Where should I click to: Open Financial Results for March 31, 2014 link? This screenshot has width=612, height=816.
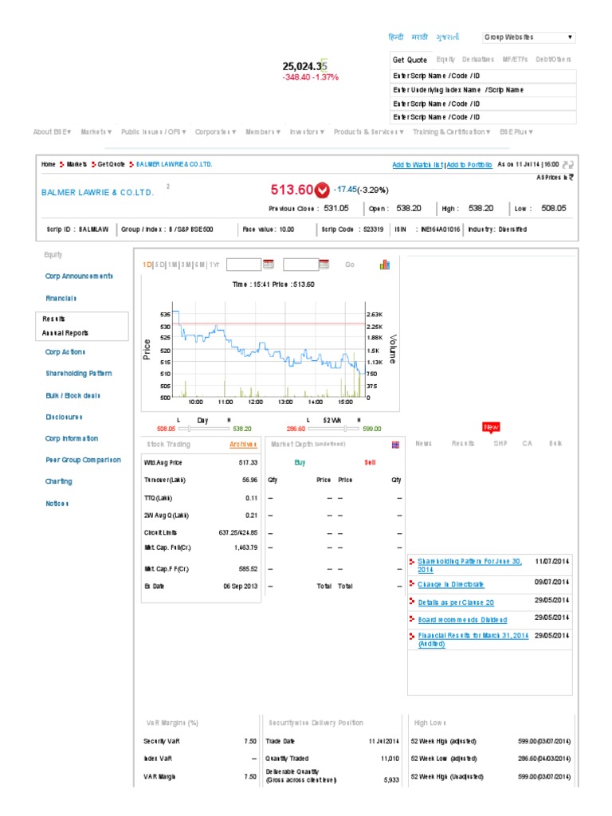click(473, 640)
